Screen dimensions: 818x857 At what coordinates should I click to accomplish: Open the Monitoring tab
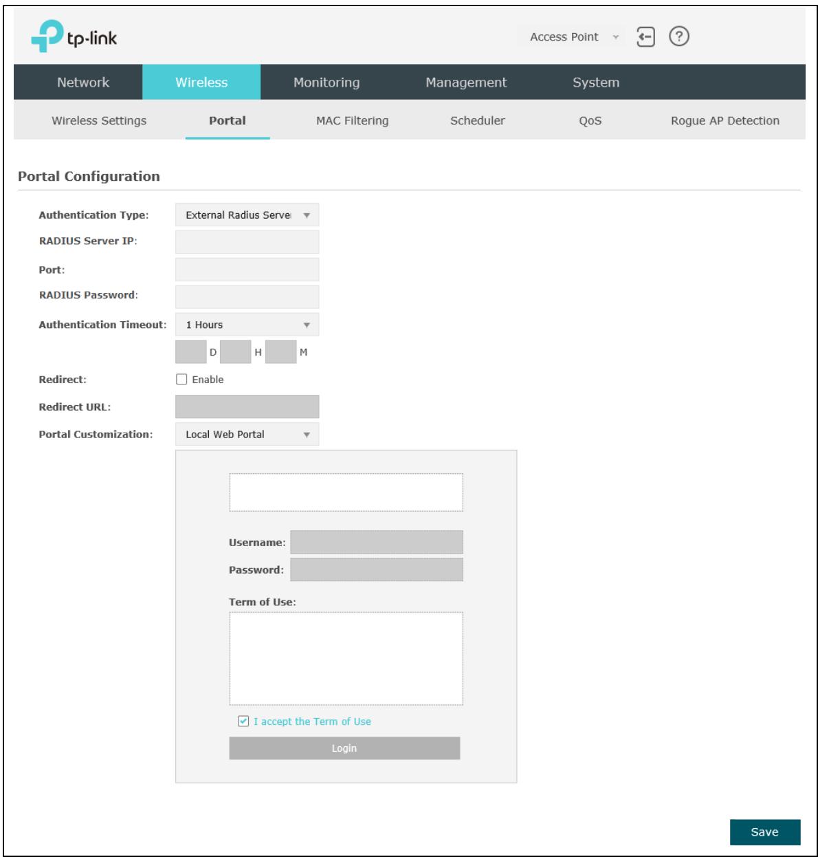327,83
